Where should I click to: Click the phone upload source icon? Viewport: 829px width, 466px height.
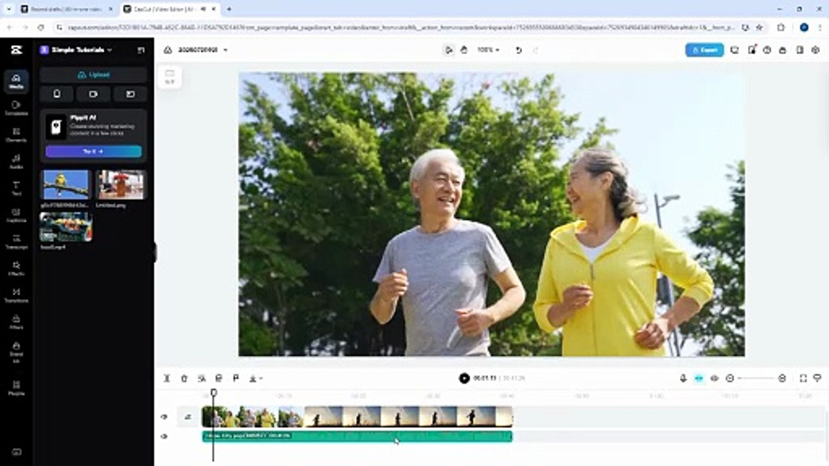pyautogui.click(x=57, y=94)
